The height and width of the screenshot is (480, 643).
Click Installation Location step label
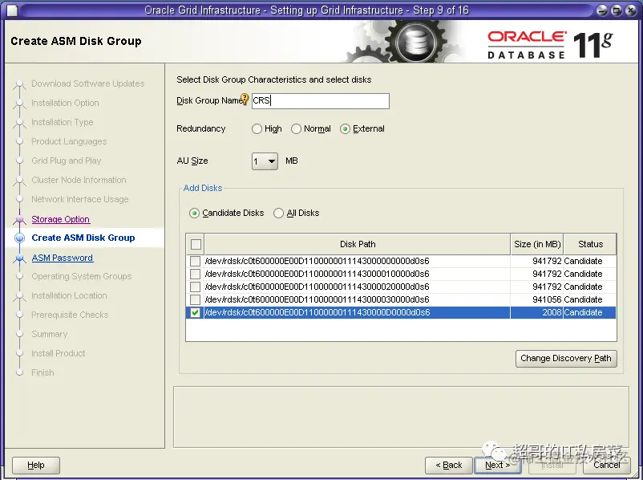click(69, 295)
